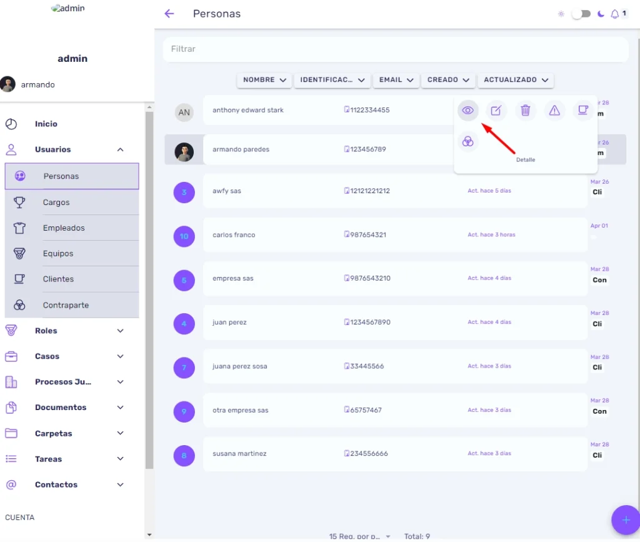
Task: Expand the Roles section
Action: [x=120, y=331]
